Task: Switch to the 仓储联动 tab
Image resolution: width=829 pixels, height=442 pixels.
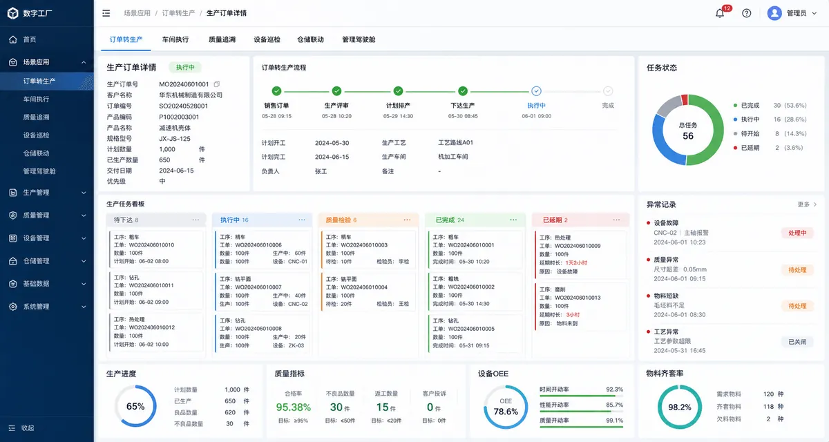Action: (310, 39)
